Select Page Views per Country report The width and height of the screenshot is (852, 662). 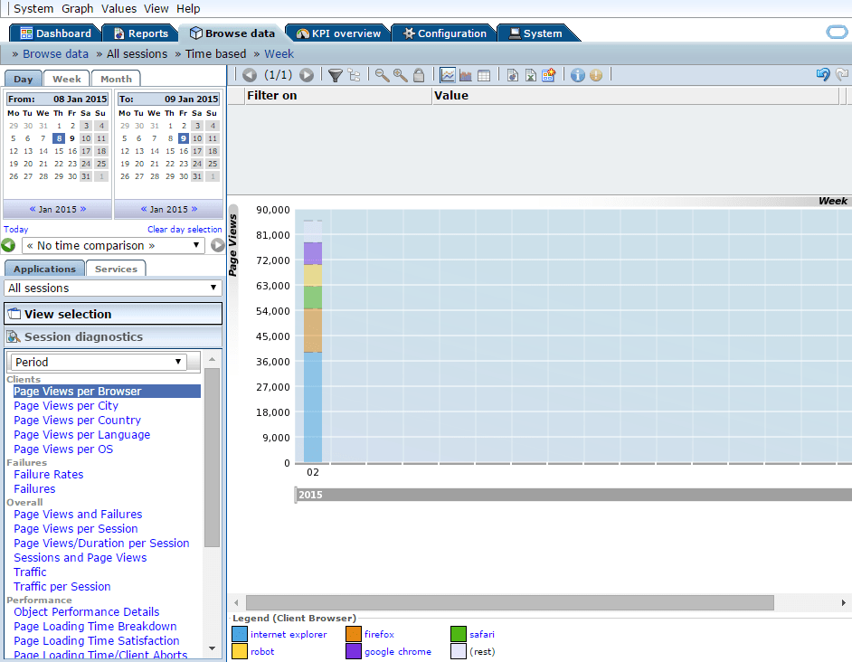pos(77,420)
